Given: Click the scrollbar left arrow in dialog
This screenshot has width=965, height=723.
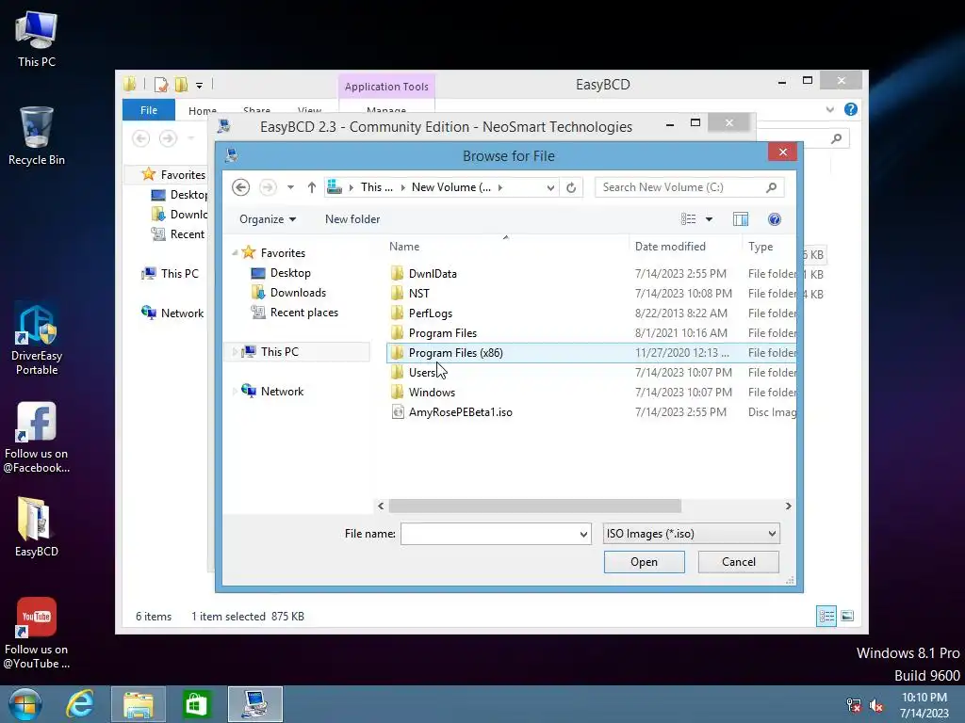Looking at the screenshot, I should (x=381, y=506).
